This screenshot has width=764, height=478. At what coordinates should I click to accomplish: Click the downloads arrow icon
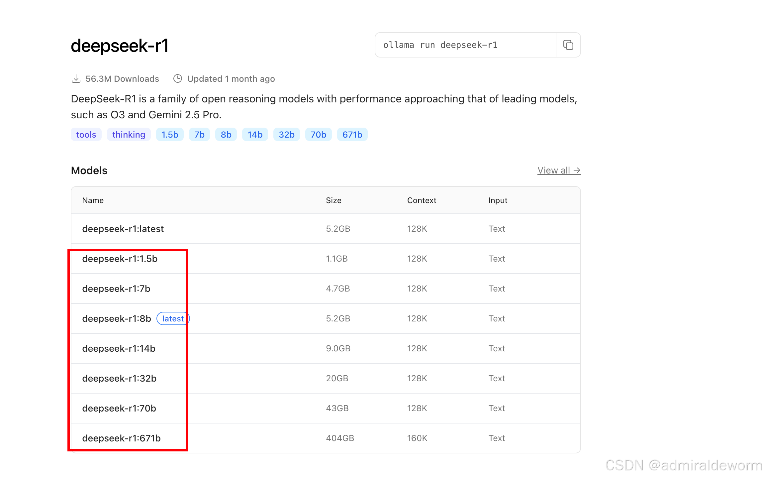[x=76, y=79]
